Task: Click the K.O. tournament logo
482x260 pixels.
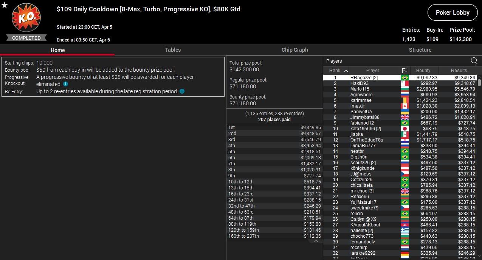Action: (x=26, y=17)
